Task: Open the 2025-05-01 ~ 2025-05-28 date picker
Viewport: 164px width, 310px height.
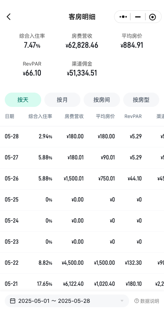Action: point(67,301)
